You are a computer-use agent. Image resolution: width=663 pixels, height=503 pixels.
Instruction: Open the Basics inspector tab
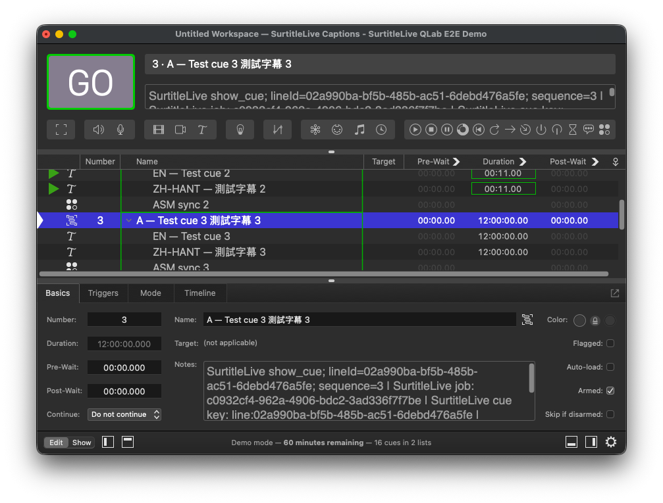(x=58, y=293)
